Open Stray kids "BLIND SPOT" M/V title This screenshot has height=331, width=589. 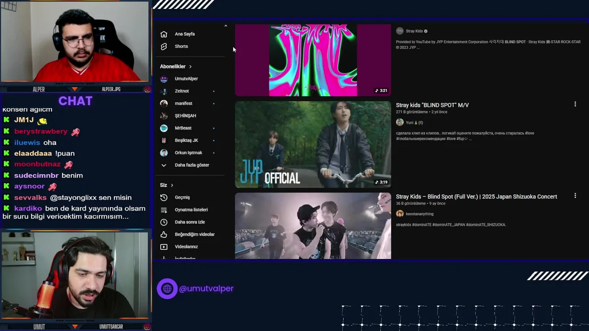coord(432,105)
